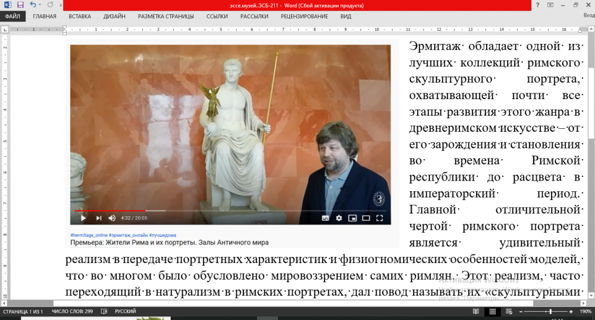This screenshot has width=595, height=320.
Task: Click the proofing errors book icon
Action: tap(104, 311)
